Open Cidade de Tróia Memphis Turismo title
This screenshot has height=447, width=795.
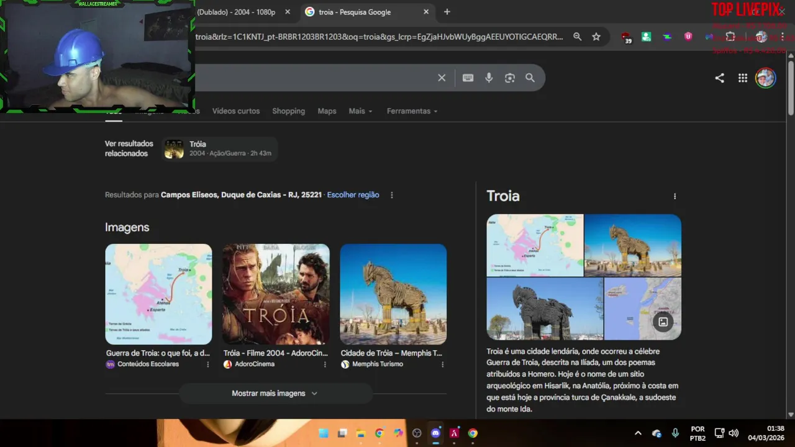[391, 353]
